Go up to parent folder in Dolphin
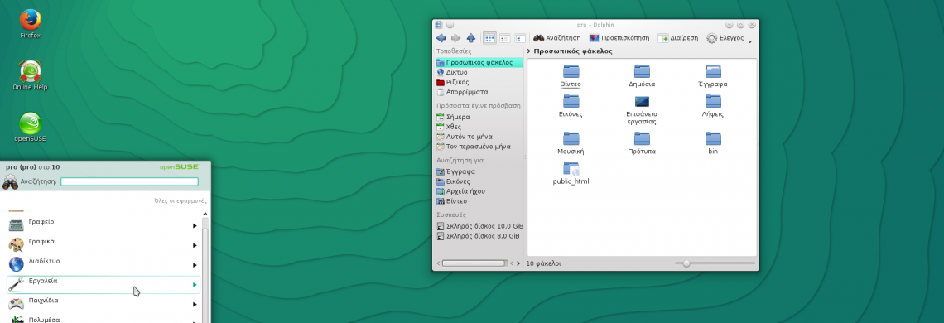 471,38
